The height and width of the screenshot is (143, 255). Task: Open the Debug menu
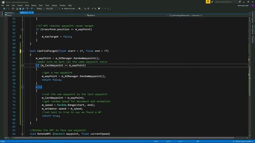(x=33, y=5)
